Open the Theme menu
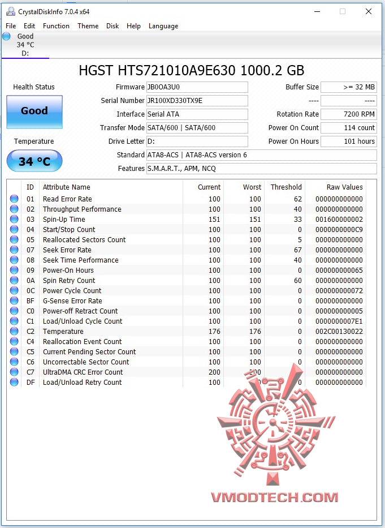Viewport: 385px width, 528px height. click(x=88, y=26)
